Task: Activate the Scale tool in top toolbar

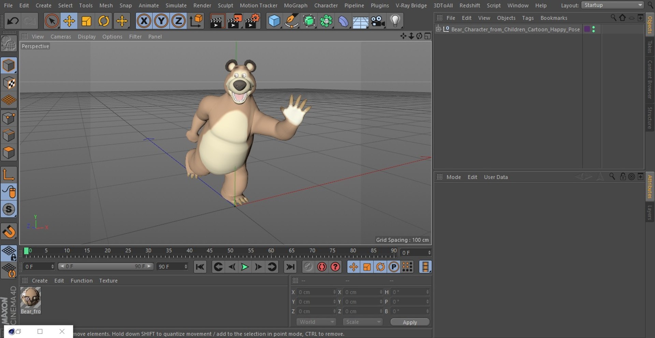Action: click(x=86, y=21)
